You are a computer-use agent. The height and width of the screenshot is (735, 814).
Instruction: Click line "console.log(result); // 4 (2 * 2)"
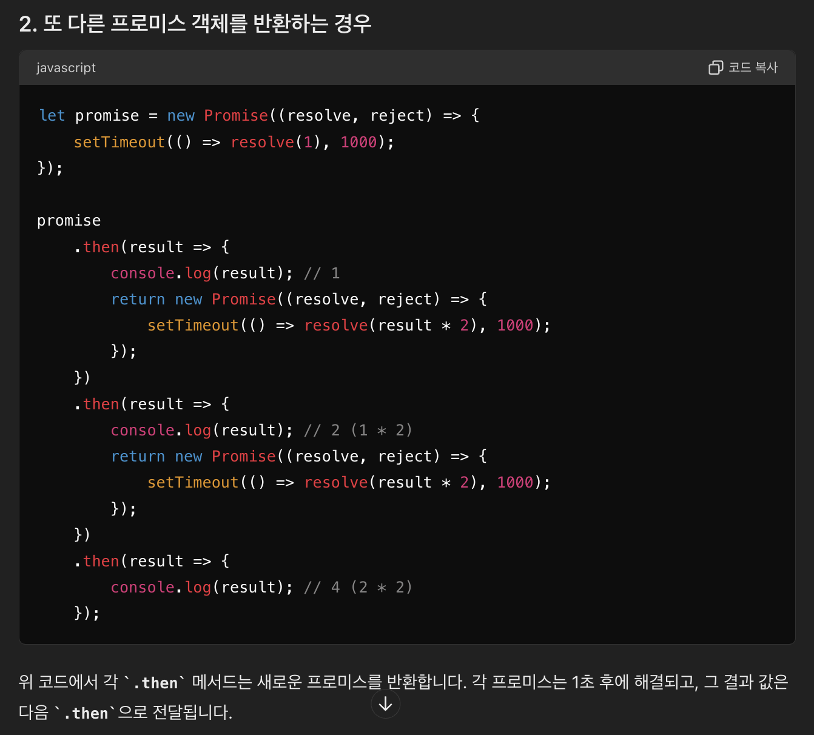(261, 587)
